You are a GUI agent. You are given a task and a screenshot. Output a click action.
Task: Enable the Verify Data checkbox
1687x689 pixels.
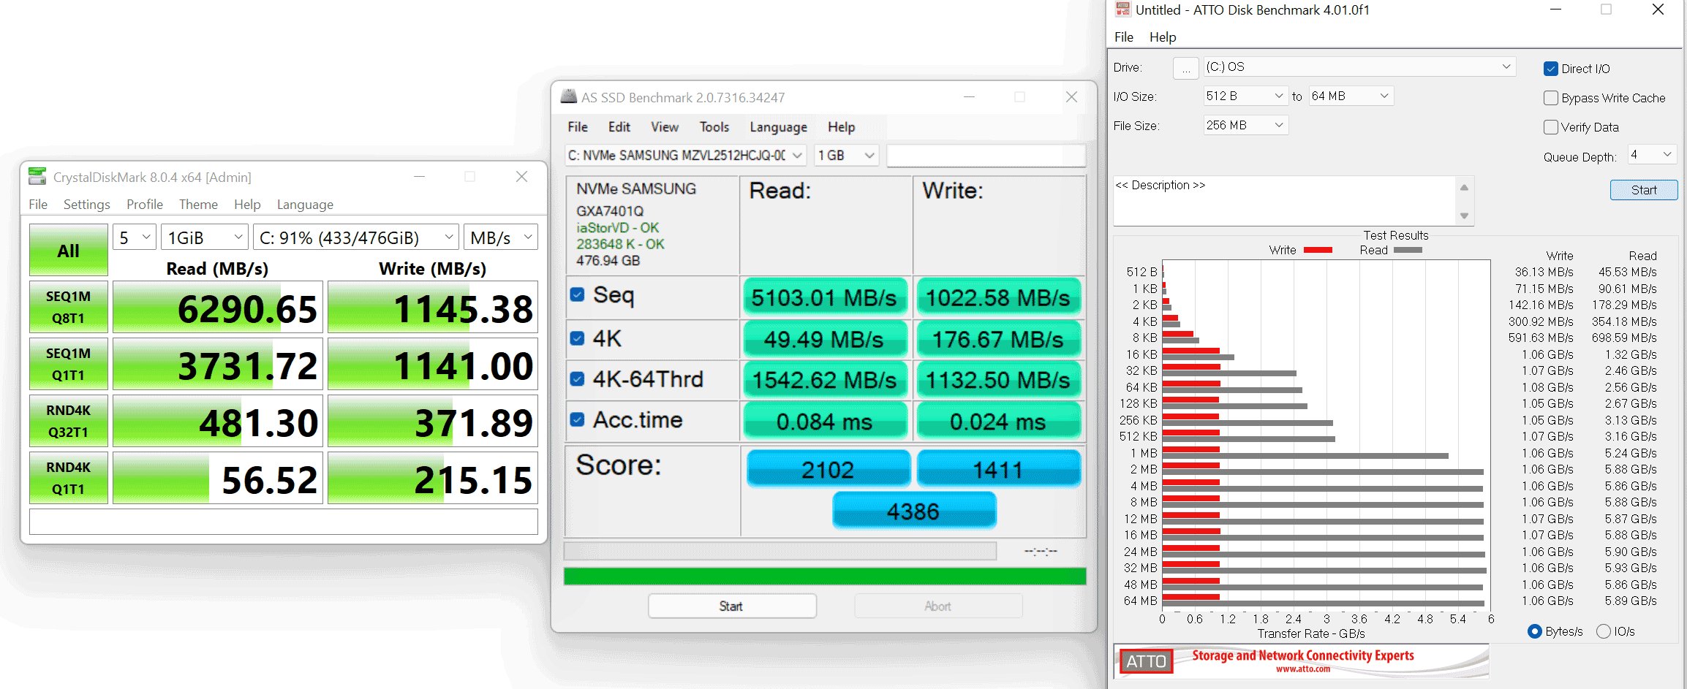pyautogui.click(x=1550, y=127)
